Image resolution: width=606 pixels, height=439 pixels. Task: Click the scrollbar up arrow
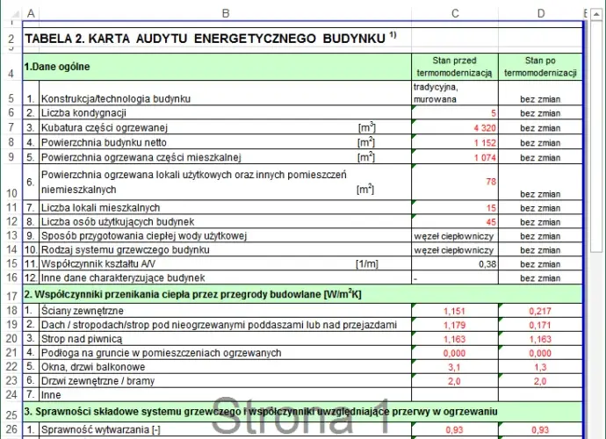596,14
